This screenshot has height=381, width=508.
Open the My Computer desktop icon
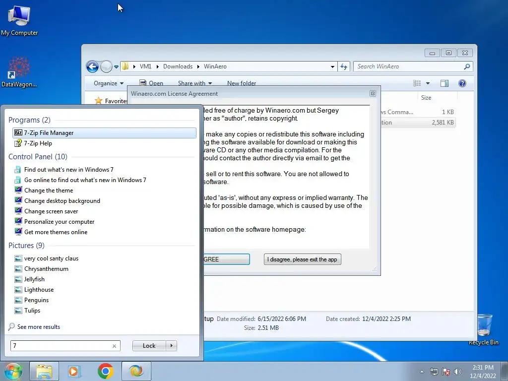click(x=19, y=20)
